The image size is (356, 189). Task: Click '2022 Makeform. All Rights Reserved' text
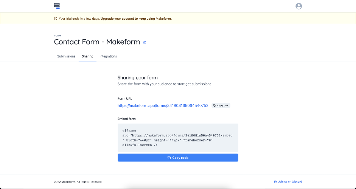pyautogui.click(x=78, y=182)
